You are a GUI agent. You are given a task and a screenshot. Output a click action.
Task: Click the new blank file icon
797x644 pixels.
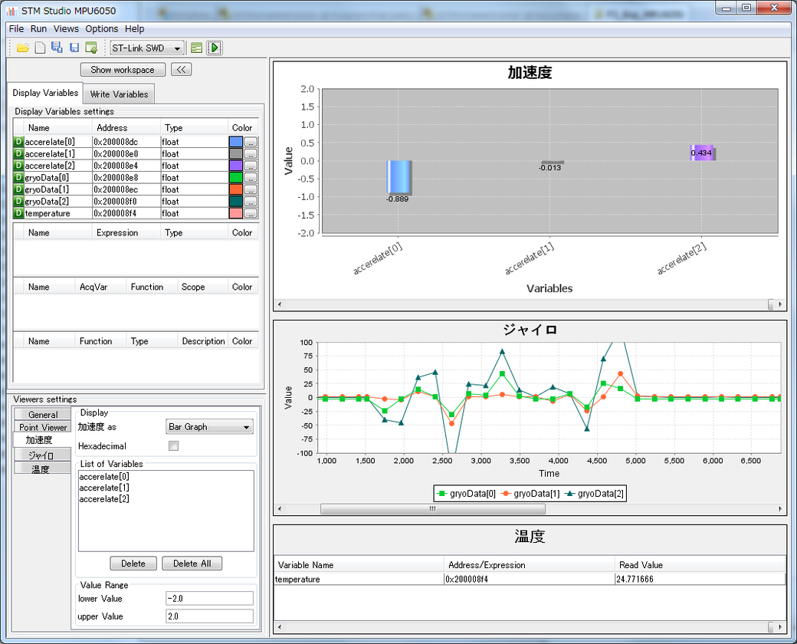click(40, 48)
